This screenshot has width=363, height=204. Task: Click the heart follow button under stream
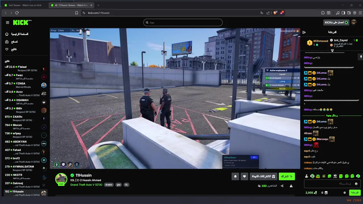coord(244,177)
